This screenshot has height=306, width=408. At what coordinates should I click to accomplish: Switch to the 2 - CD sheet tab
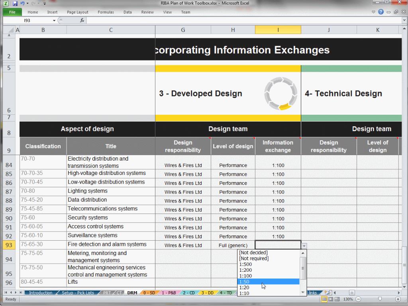pyautogui.click(x=188, y=293)
